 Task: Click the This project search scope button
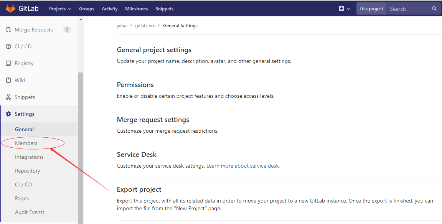371,9
